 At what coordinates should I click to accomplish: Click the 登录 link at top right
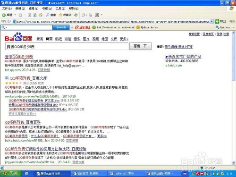point(219,34)
